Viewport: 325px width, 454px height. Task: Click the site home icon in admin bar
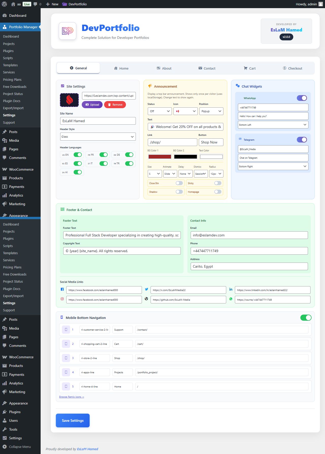coord(13,4)
